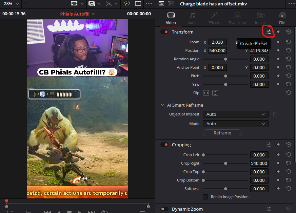Add keyframe to Anchor Point parameter
The width and height of the screenshot is (296, 213).
pyautogui.click(x=278, y=67)
